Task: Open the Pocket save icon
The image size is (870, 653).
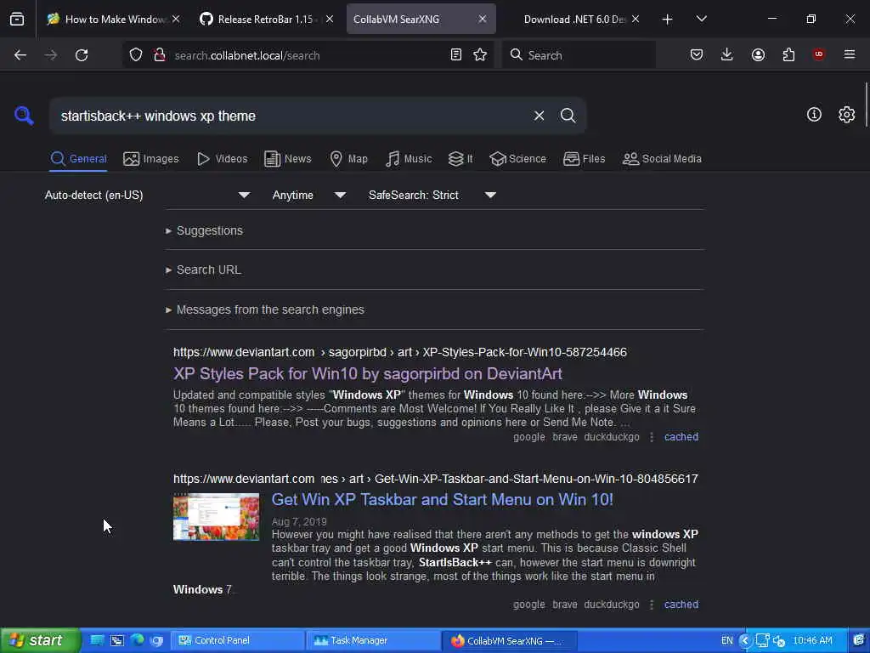Action: [697, 54]
